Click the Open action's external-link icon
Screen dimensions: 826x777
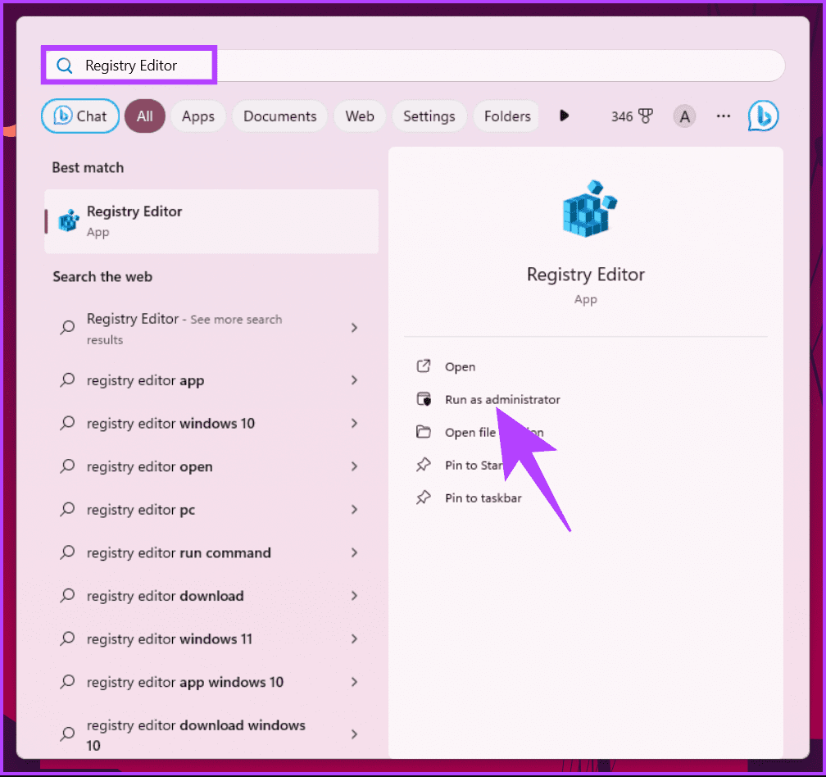tap(424, 366)
